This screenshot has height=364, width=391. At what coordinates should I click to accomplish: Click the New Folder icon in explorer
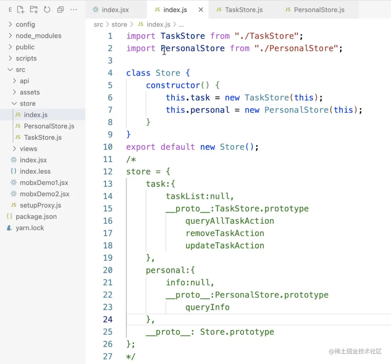pos(34,10)
